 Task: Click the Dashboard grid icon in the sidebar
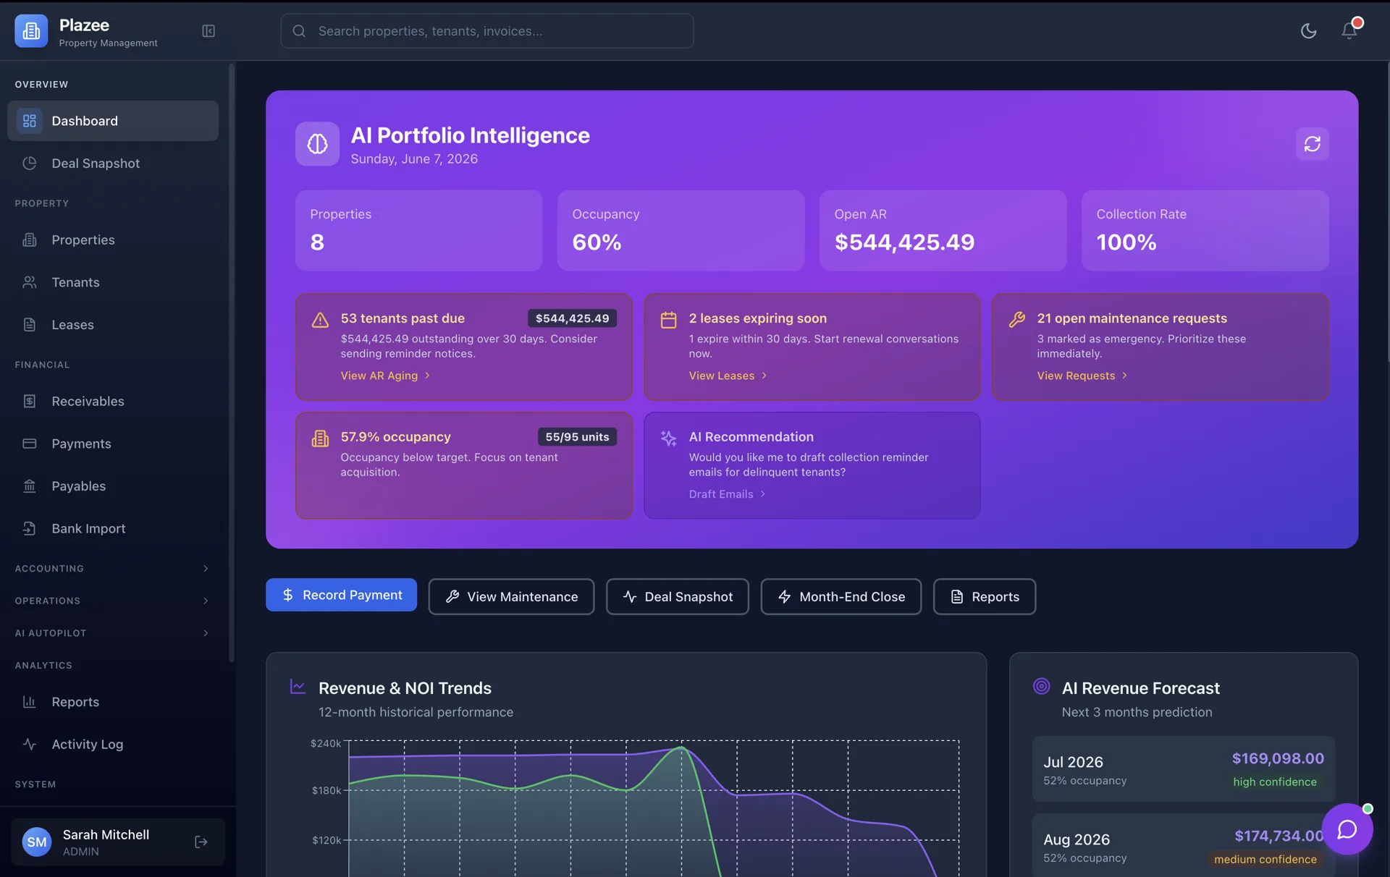pyautogui.click(x=30, y=121)
